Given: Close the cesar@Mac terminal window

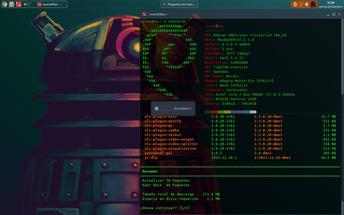Looking at the screenshot, I should [339, 14].
